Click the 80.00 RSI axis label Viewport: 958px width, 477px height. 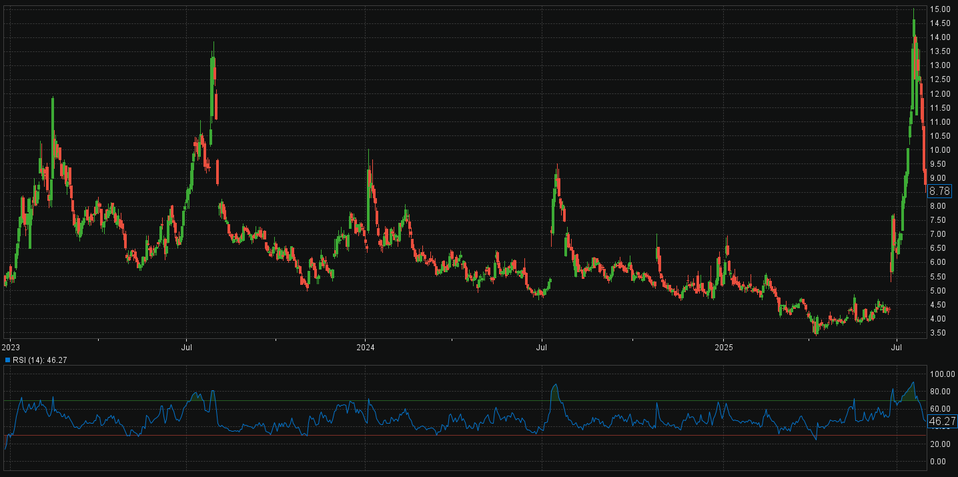pos(941,392)
